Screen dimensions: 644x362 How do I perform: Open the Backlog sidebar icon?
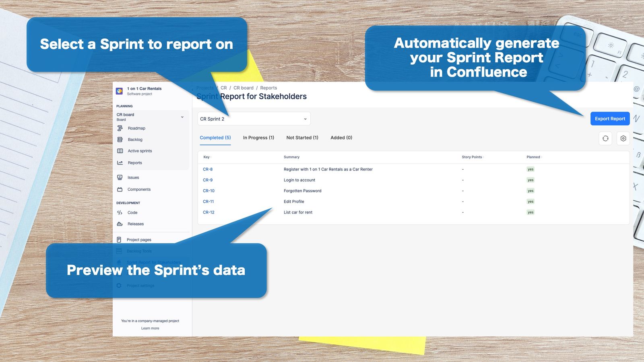tap(120, 140)
